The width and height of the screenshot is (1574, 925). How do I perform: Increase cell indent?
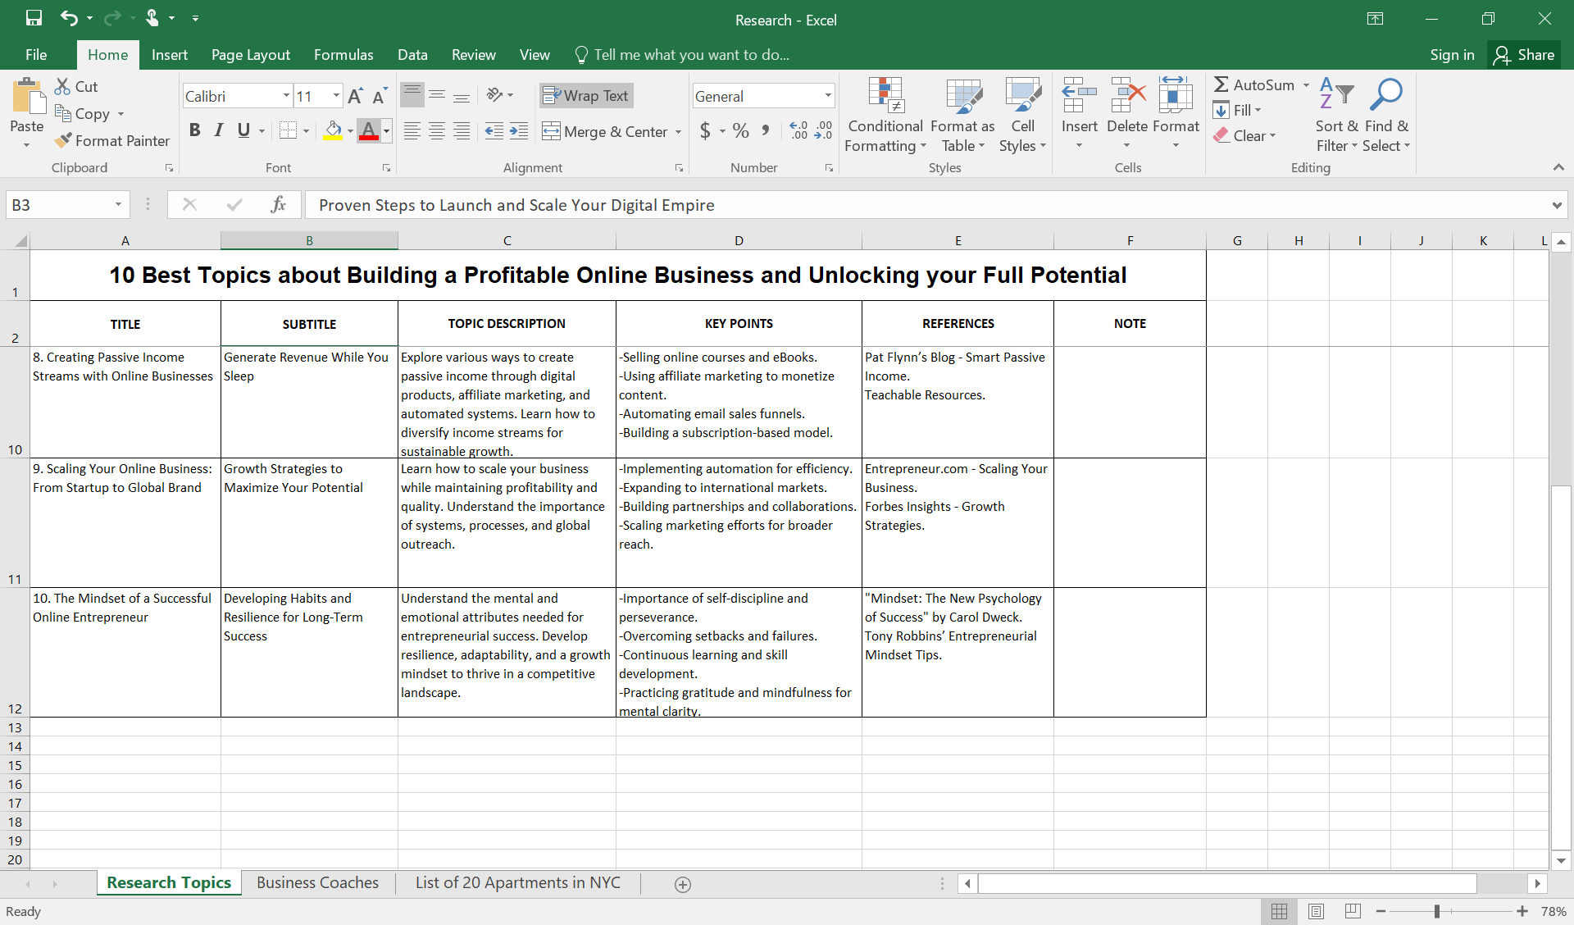519,131
